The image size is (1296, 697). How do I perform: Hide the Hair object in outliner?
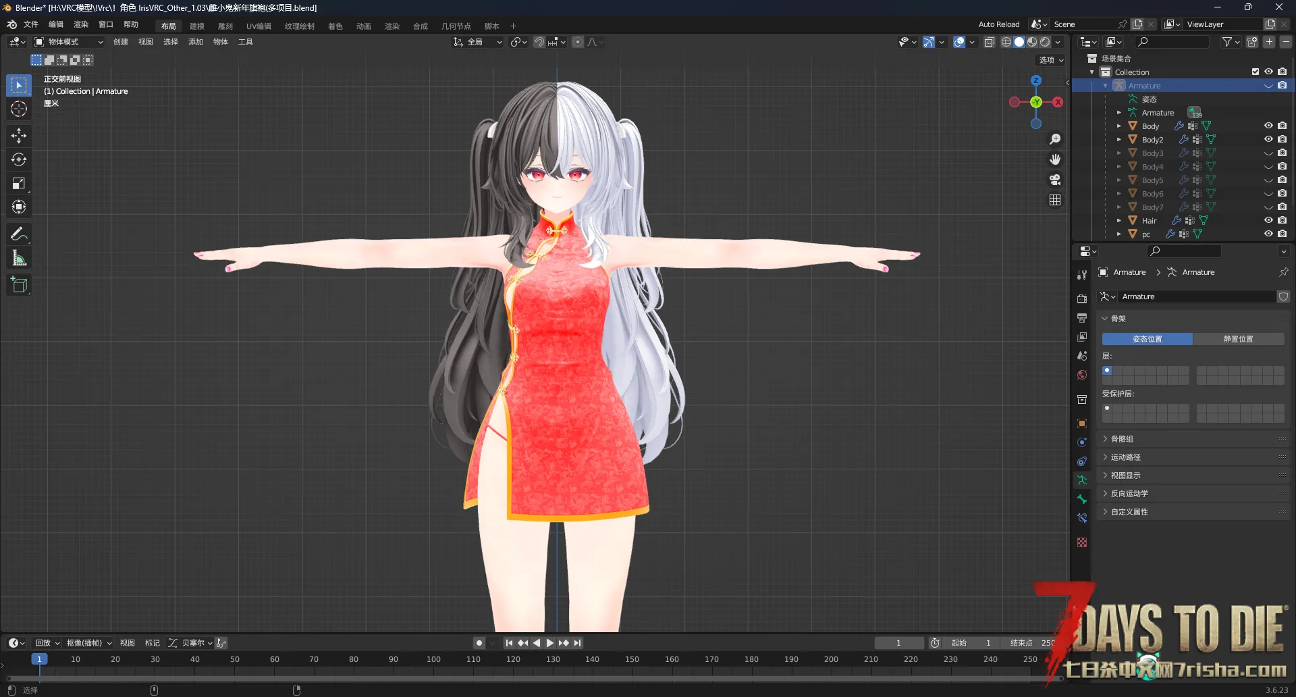pyautogui.click(x=1268, y=220)
